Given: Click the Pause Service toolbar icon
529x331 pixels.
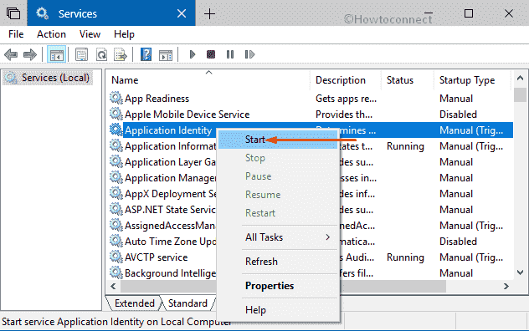Looking at the screenshot, I should click(230, 54).
